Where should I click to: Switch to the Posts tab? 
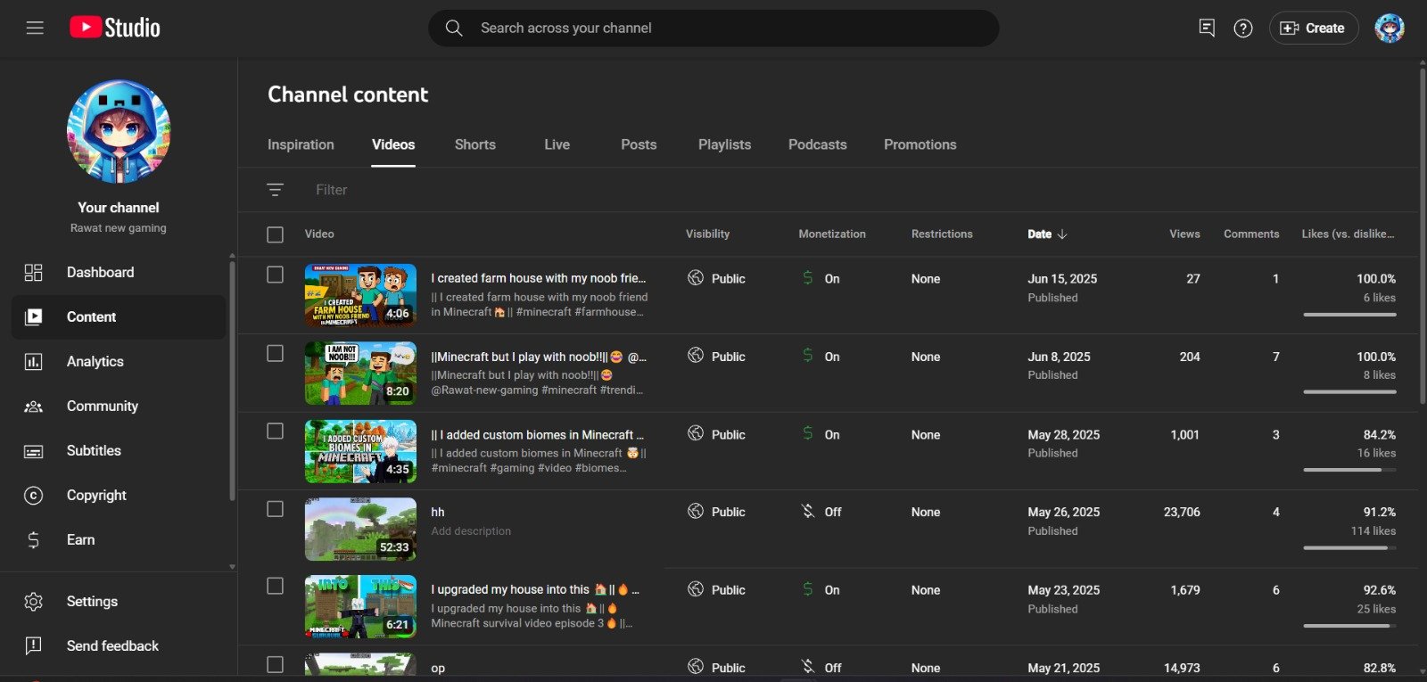[639, 144]
